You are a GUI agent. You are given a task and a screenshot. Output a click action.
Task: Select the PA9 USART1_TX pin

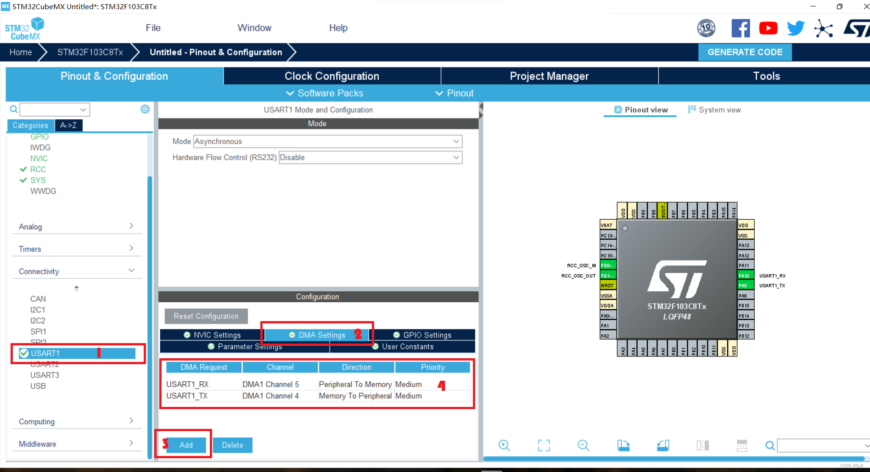(746, 285)
